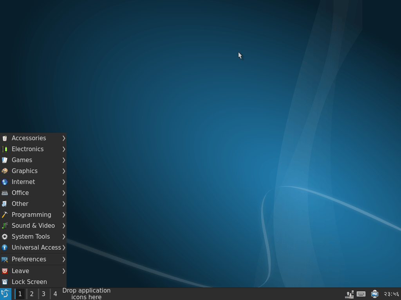401x300 pixels.
Task: Click the Universal Access icon
Action: (x=5, y=248)
